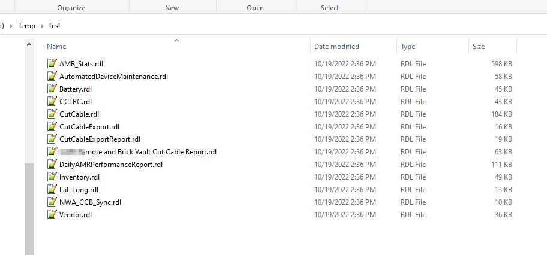Expand the chevron after Temp in breadcrumb
This screenshot has height=255, width=547.
(x=42, y=26)
